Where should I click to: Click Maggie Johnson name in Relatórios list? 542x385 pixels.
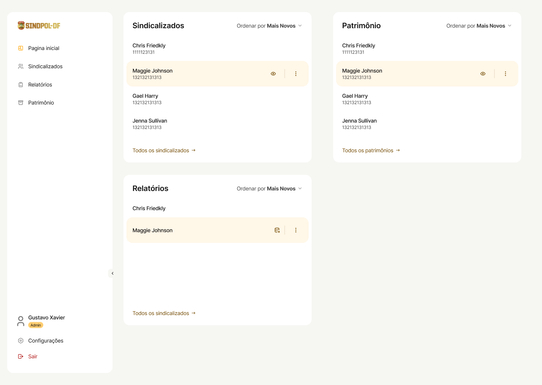[152, 230]
